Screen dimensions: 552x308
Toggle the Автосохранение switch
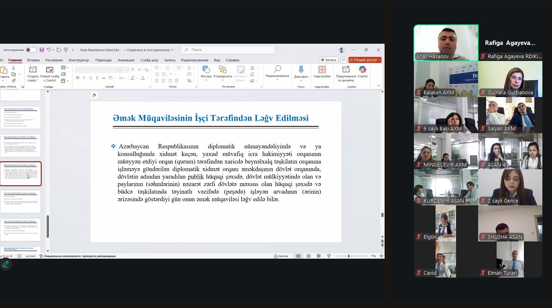pyautogui.click(x=31, y=50)
